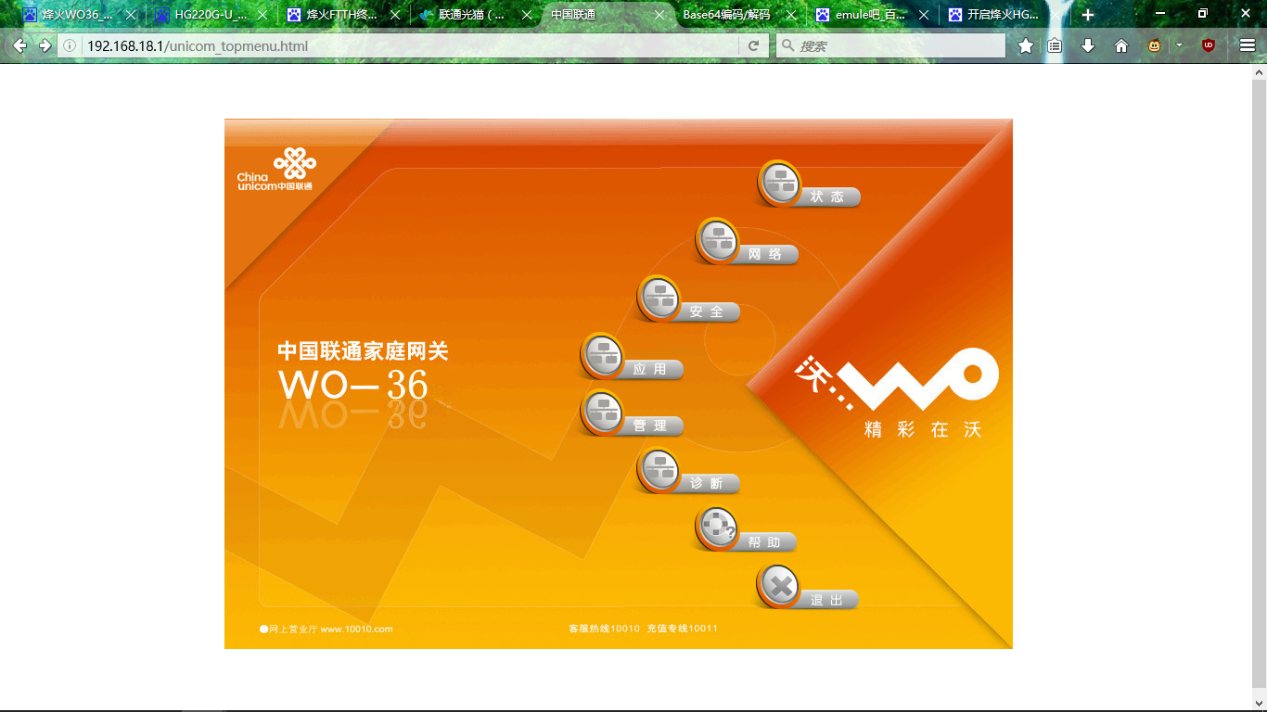Reload the current page
Image resolution: width=1267 pixels, height=712 pixels.
754,45
